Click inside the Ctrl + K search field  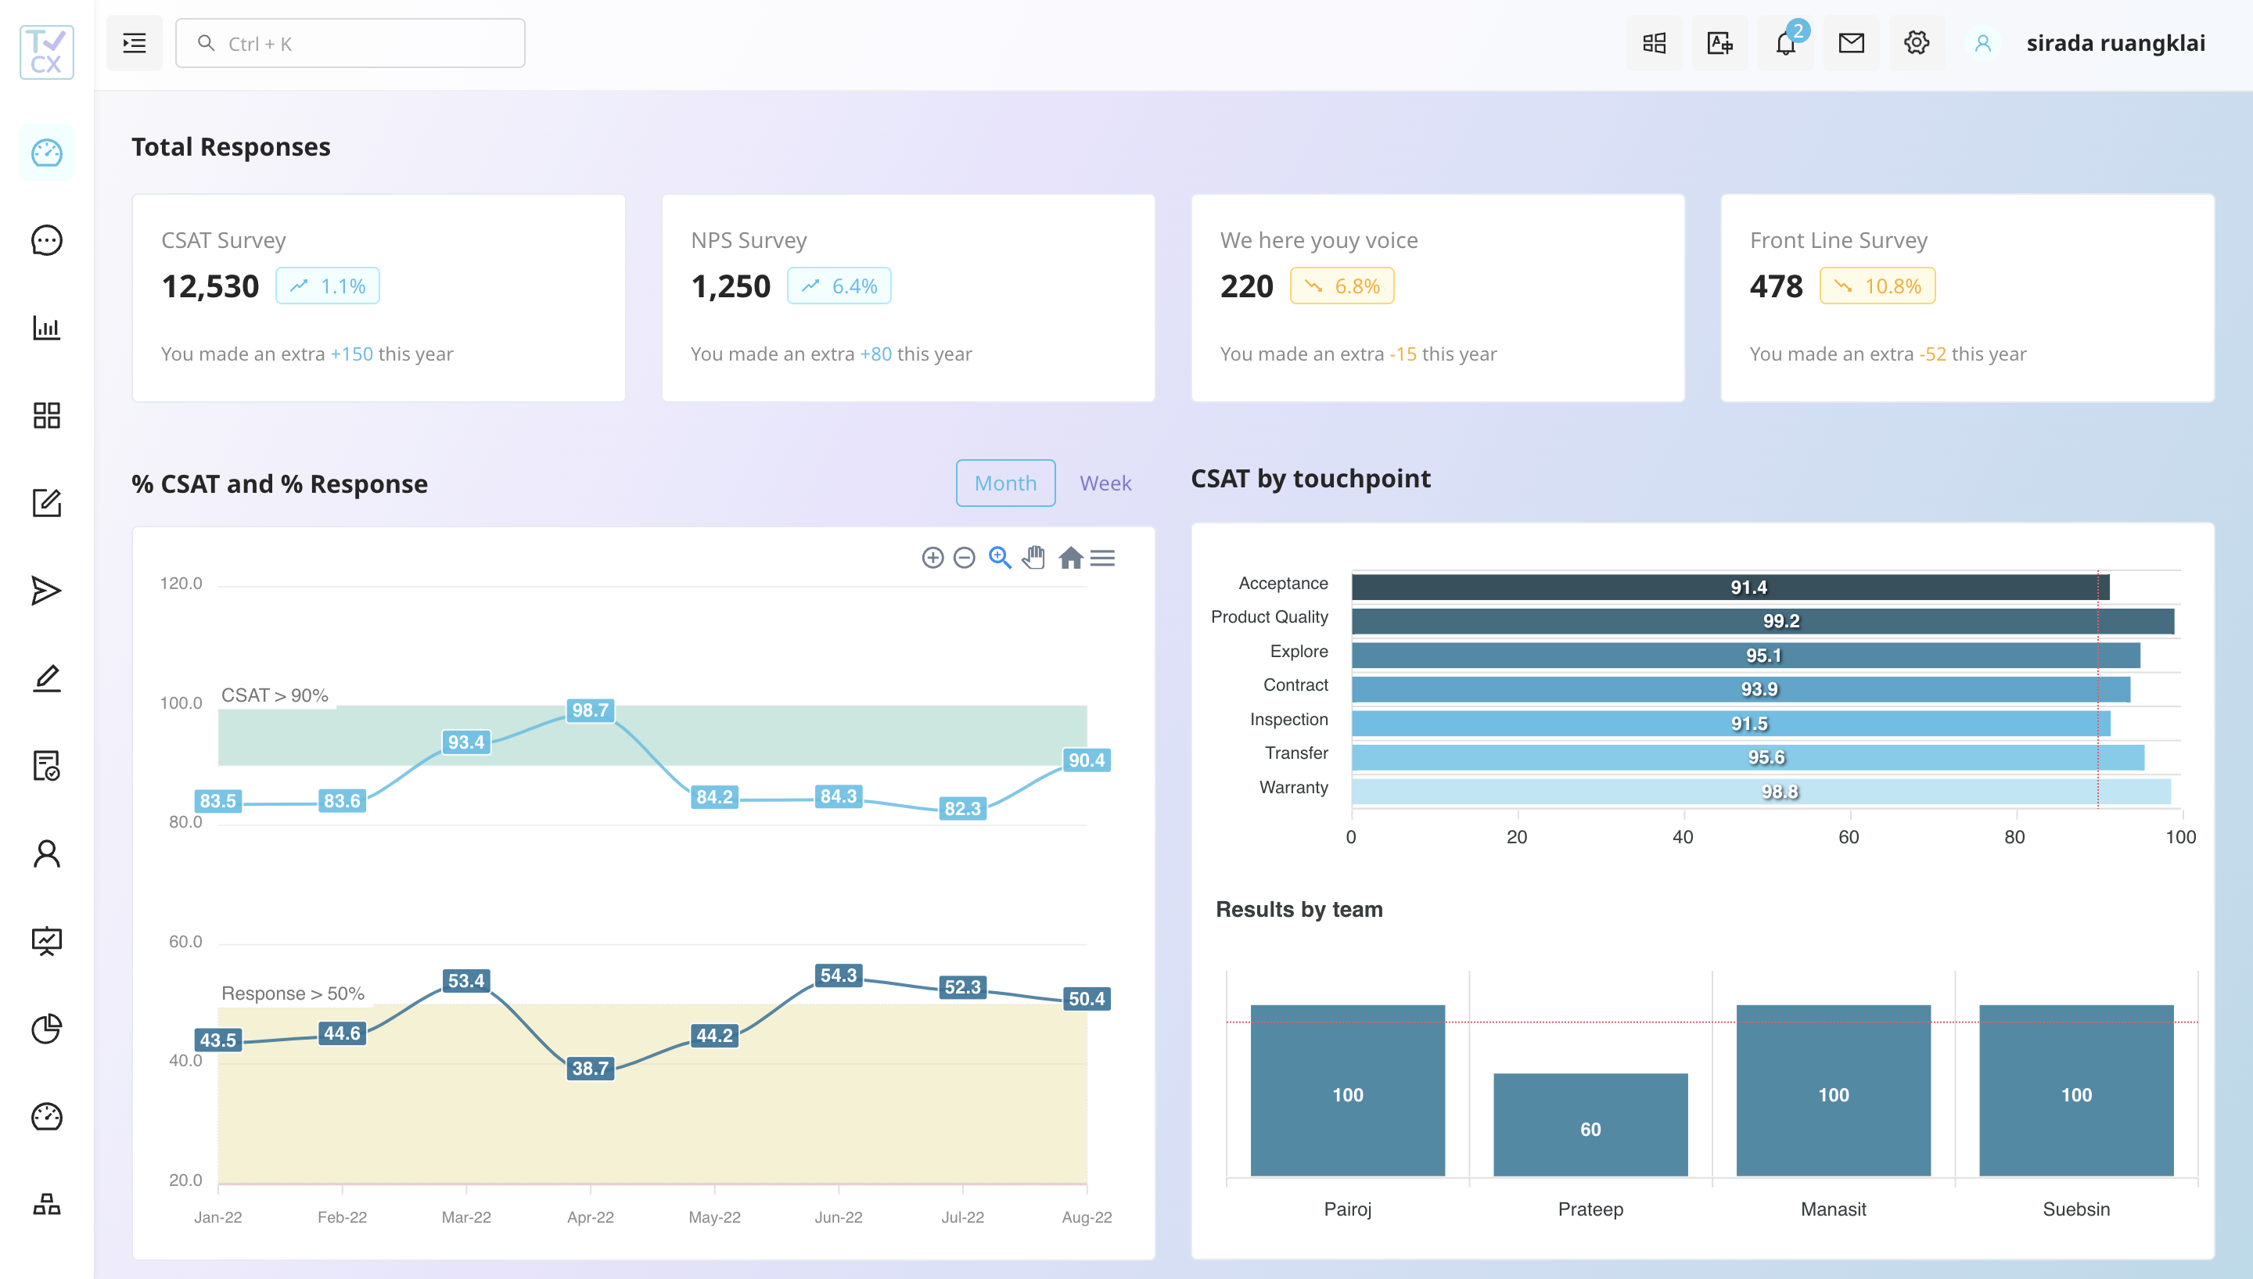pyautogui.click(x=350, y=42)
